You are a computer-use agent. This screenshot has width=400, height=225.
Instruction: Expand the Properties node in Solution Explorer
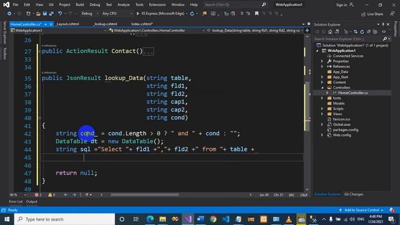tap(322, 61)
